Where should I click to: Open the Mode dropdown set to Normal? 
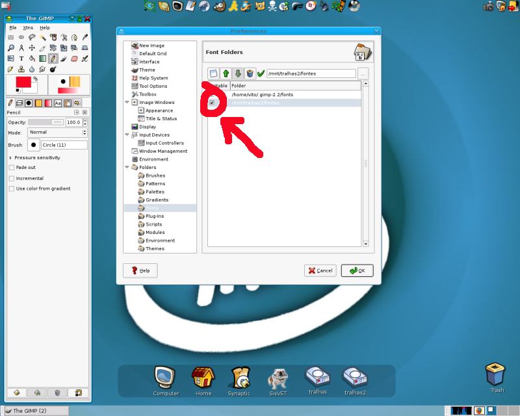pos(57,133)
